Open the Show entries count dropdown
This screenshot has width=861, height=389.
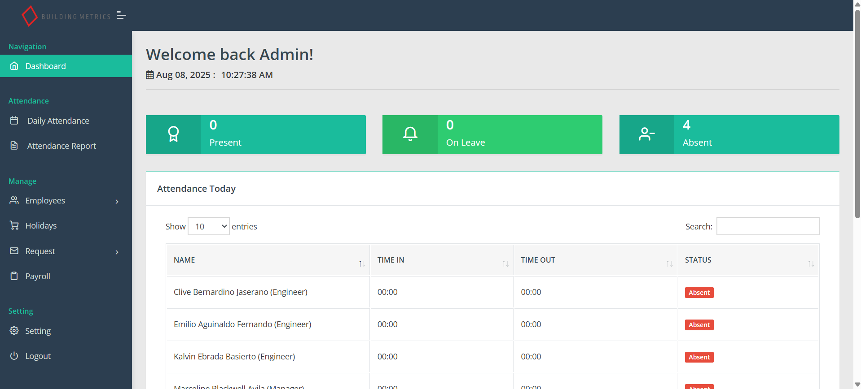point(209,226)
